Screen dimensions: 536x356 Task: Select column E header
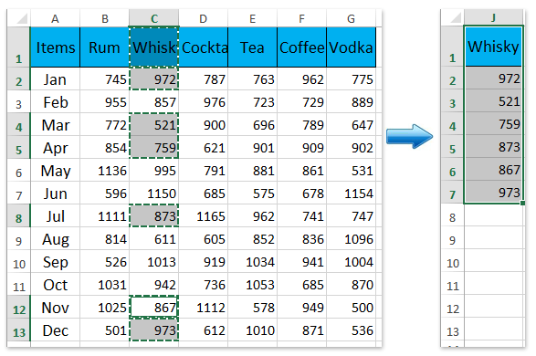pyautogui.click(x=252, y=18)
